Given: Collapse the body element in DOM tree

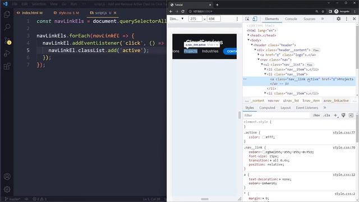Looking at the screenshot, I should tap(248, 40).
